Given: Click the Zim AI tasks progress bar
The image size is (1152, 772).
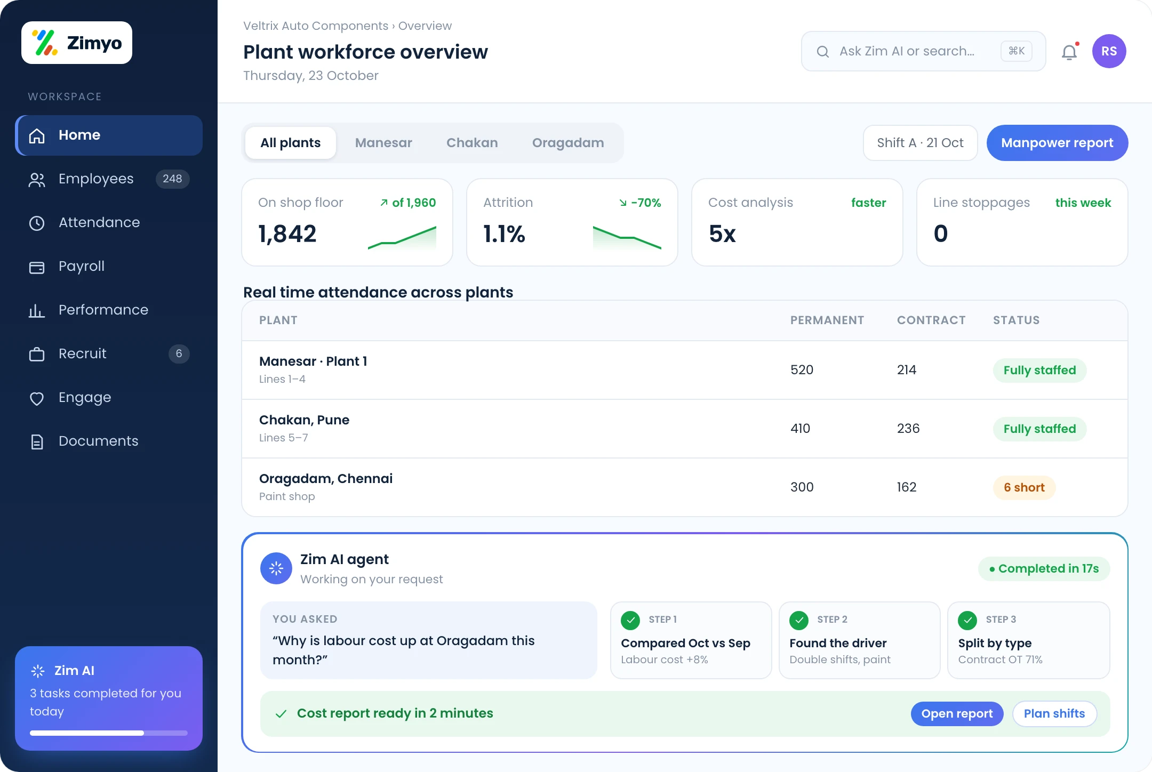Looking at the screenshot, I should 109,733.
